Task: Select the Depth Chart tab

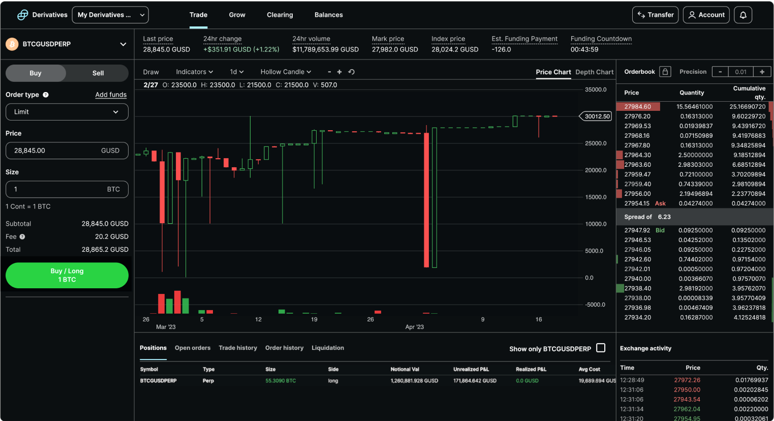Action: click(595, 72)
